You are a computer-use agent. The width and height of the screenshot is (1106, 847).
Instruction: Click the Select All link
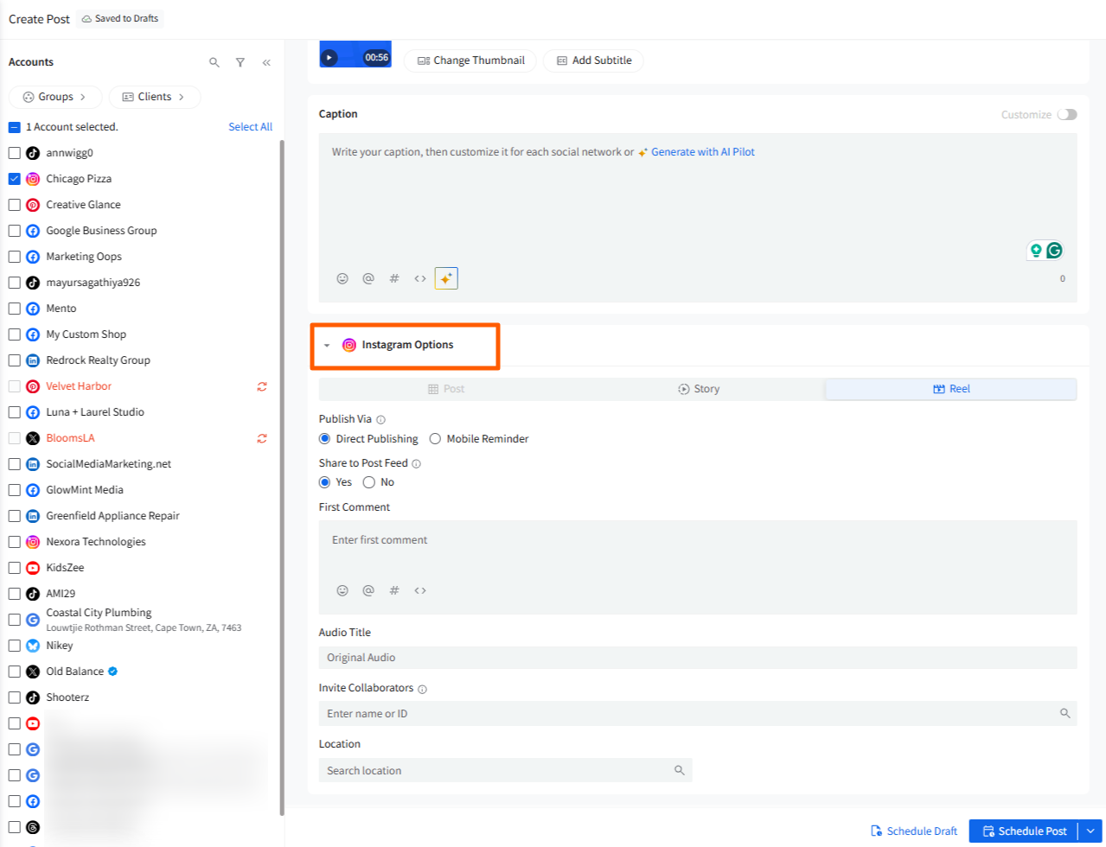click(x=250, y=127)
